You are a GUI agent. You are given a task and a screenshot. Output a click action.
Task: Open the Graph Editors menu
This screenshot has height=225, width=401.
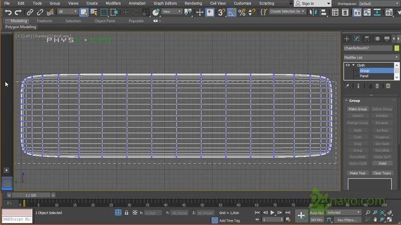coord(165,3)
